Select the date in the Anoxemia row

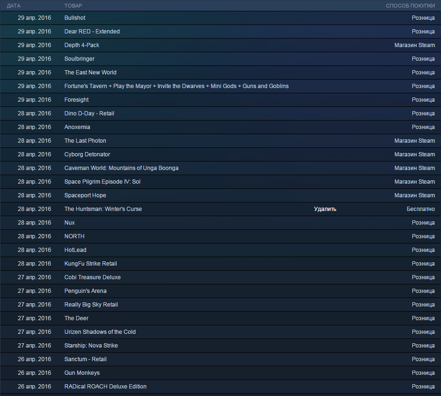click(x=34, y=127)
